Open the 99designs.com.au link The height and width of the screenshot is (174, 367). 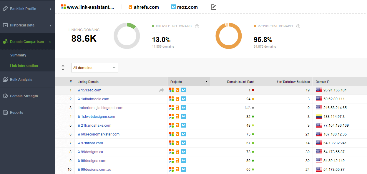pyautogui.click(x=96, y=170)
